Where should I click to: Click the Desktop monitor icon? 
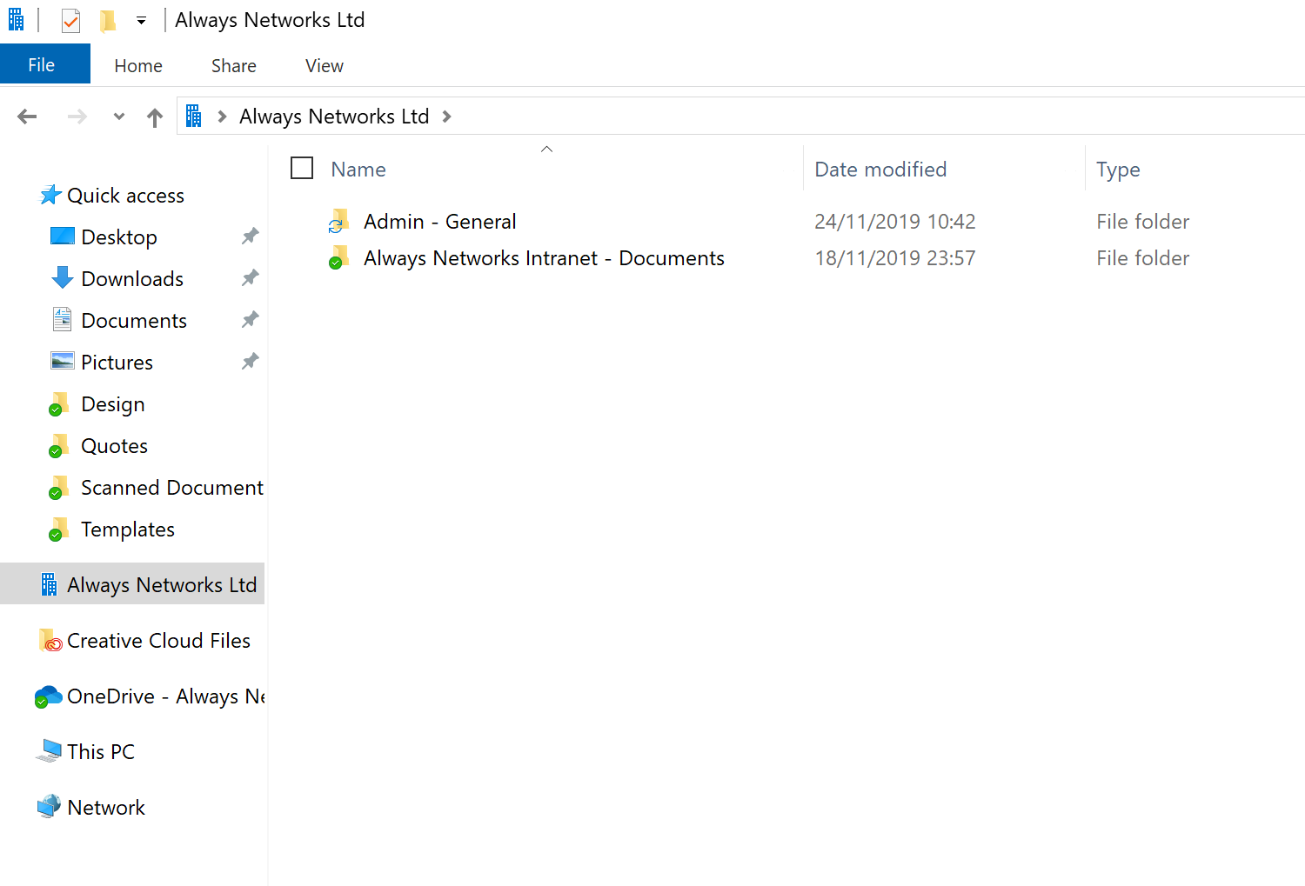(63, 236)
